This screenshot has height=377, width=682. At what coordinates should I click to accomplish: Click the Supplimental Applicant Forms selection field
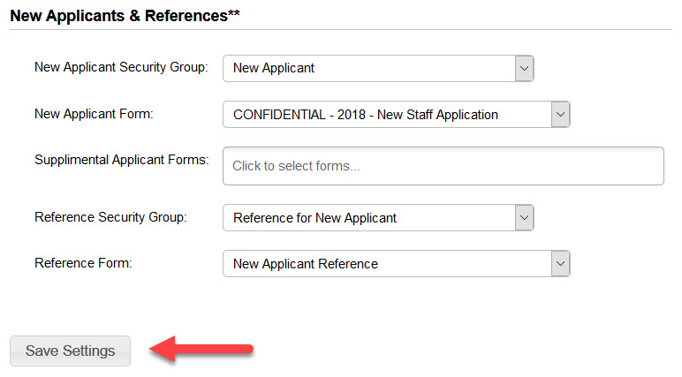pos(443,166)
